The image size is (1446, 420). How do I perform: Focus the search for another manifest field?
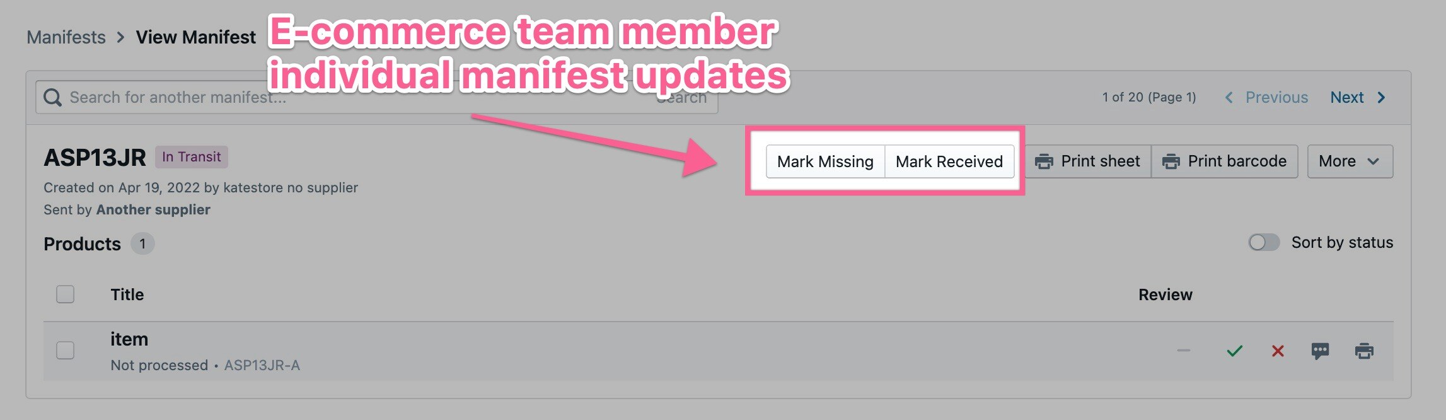point(376,97)
